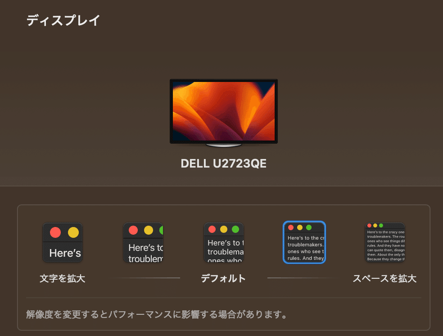
Task: Click red dot in the largest text thumbnail
Action: click(55, 232)
